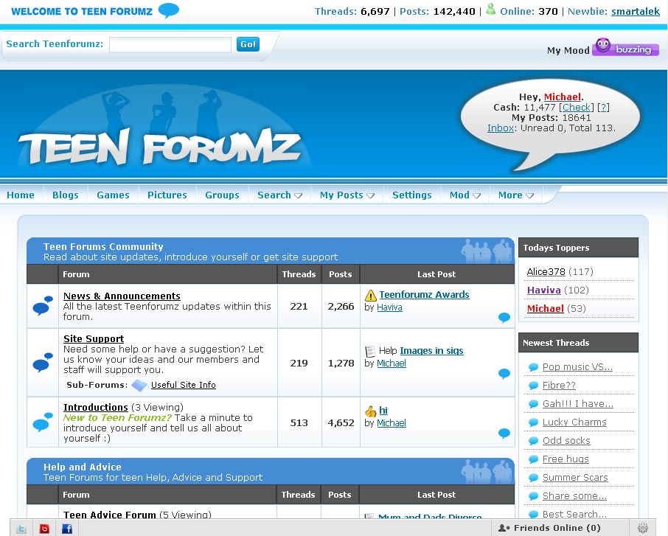Click the question mark help link beside Cash
This screenshot has height=536, width=668.
(603, 108)
